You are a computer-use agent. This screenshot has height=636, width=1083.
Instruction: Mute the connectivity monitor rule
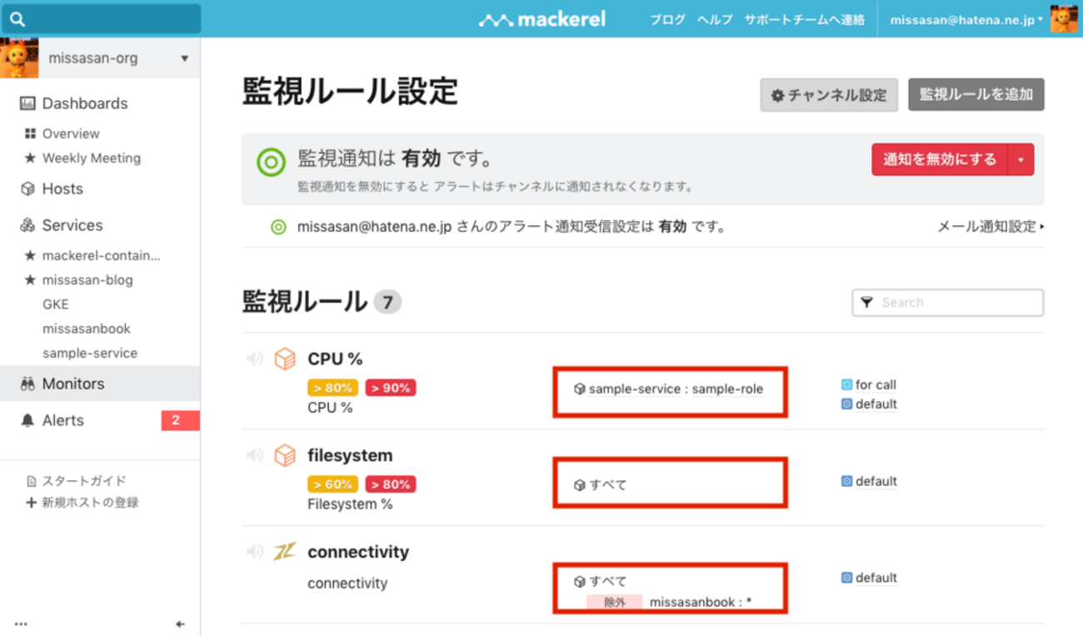pyautogui.click(x=254, y=552)
